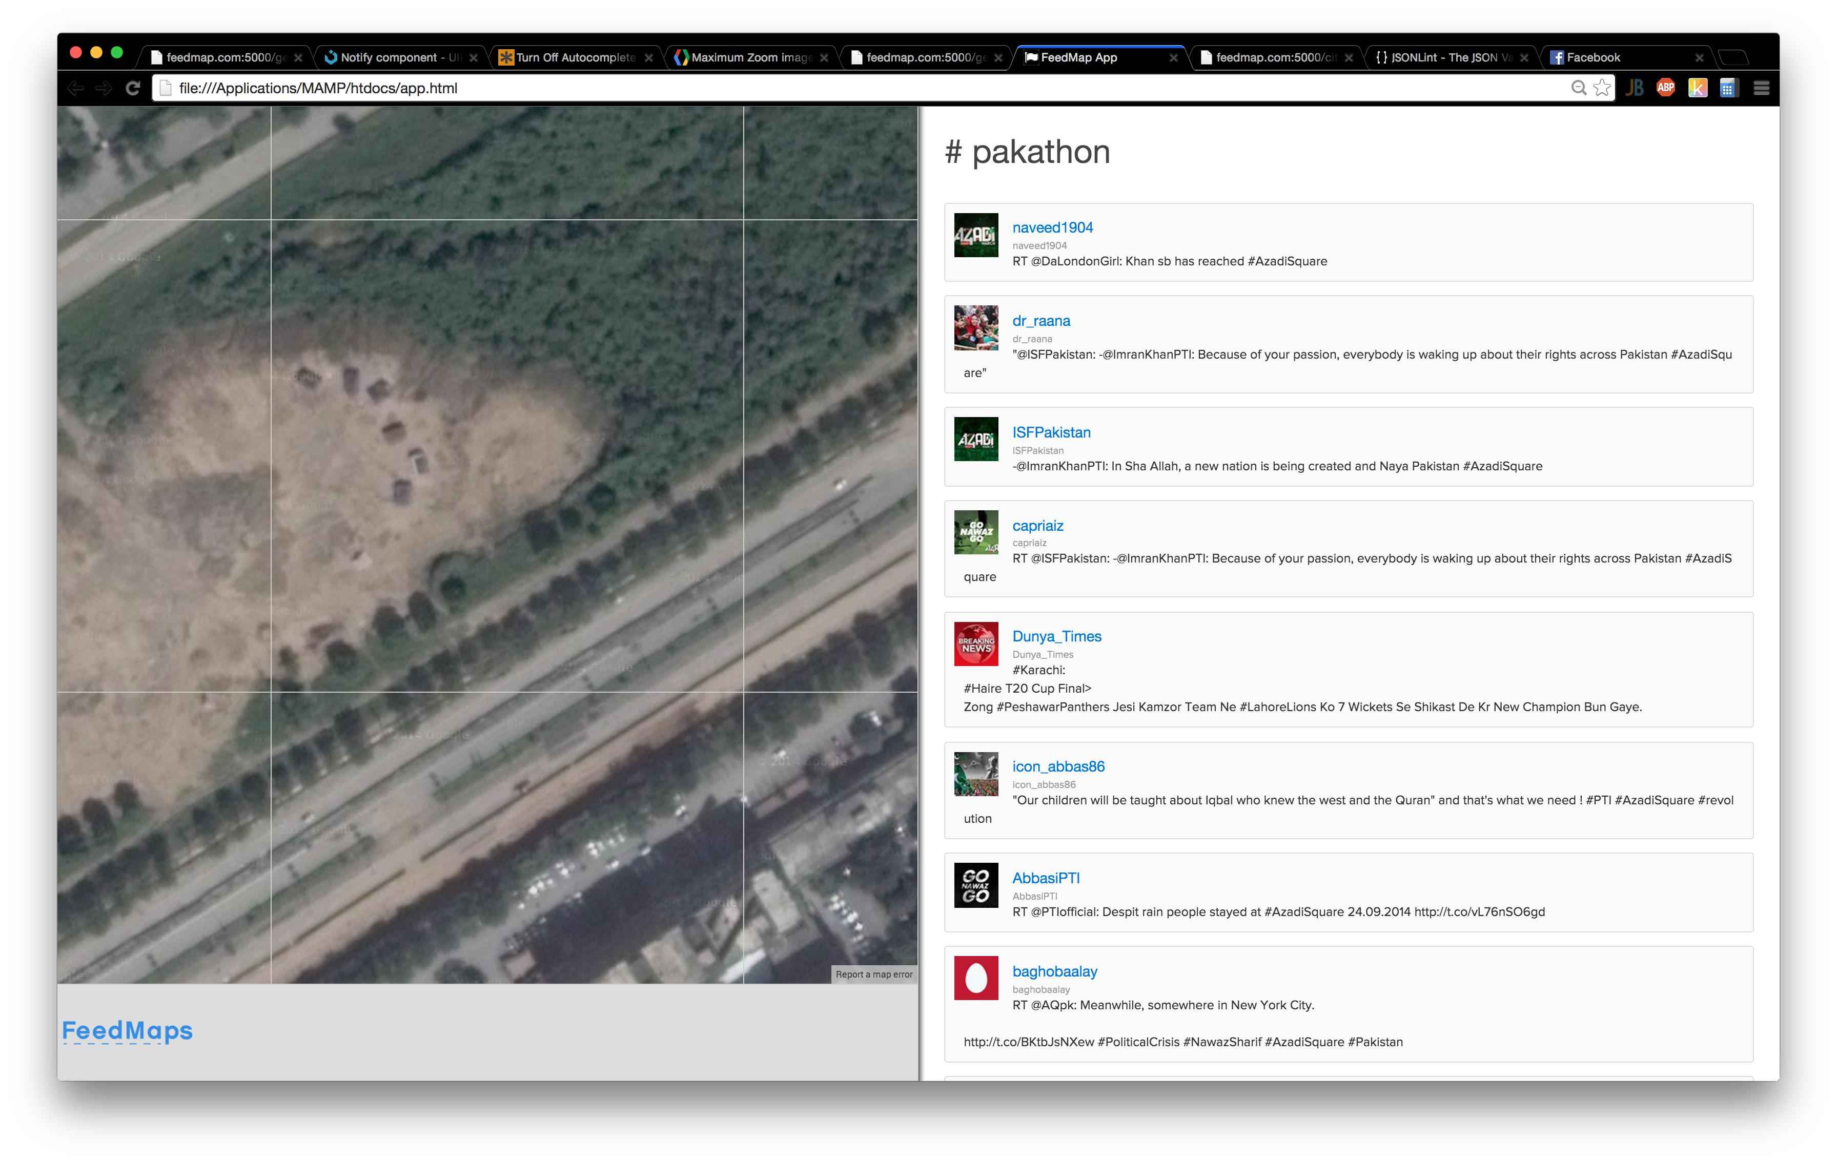
Task: Click the new tab button
Action: click(1733, 57)
